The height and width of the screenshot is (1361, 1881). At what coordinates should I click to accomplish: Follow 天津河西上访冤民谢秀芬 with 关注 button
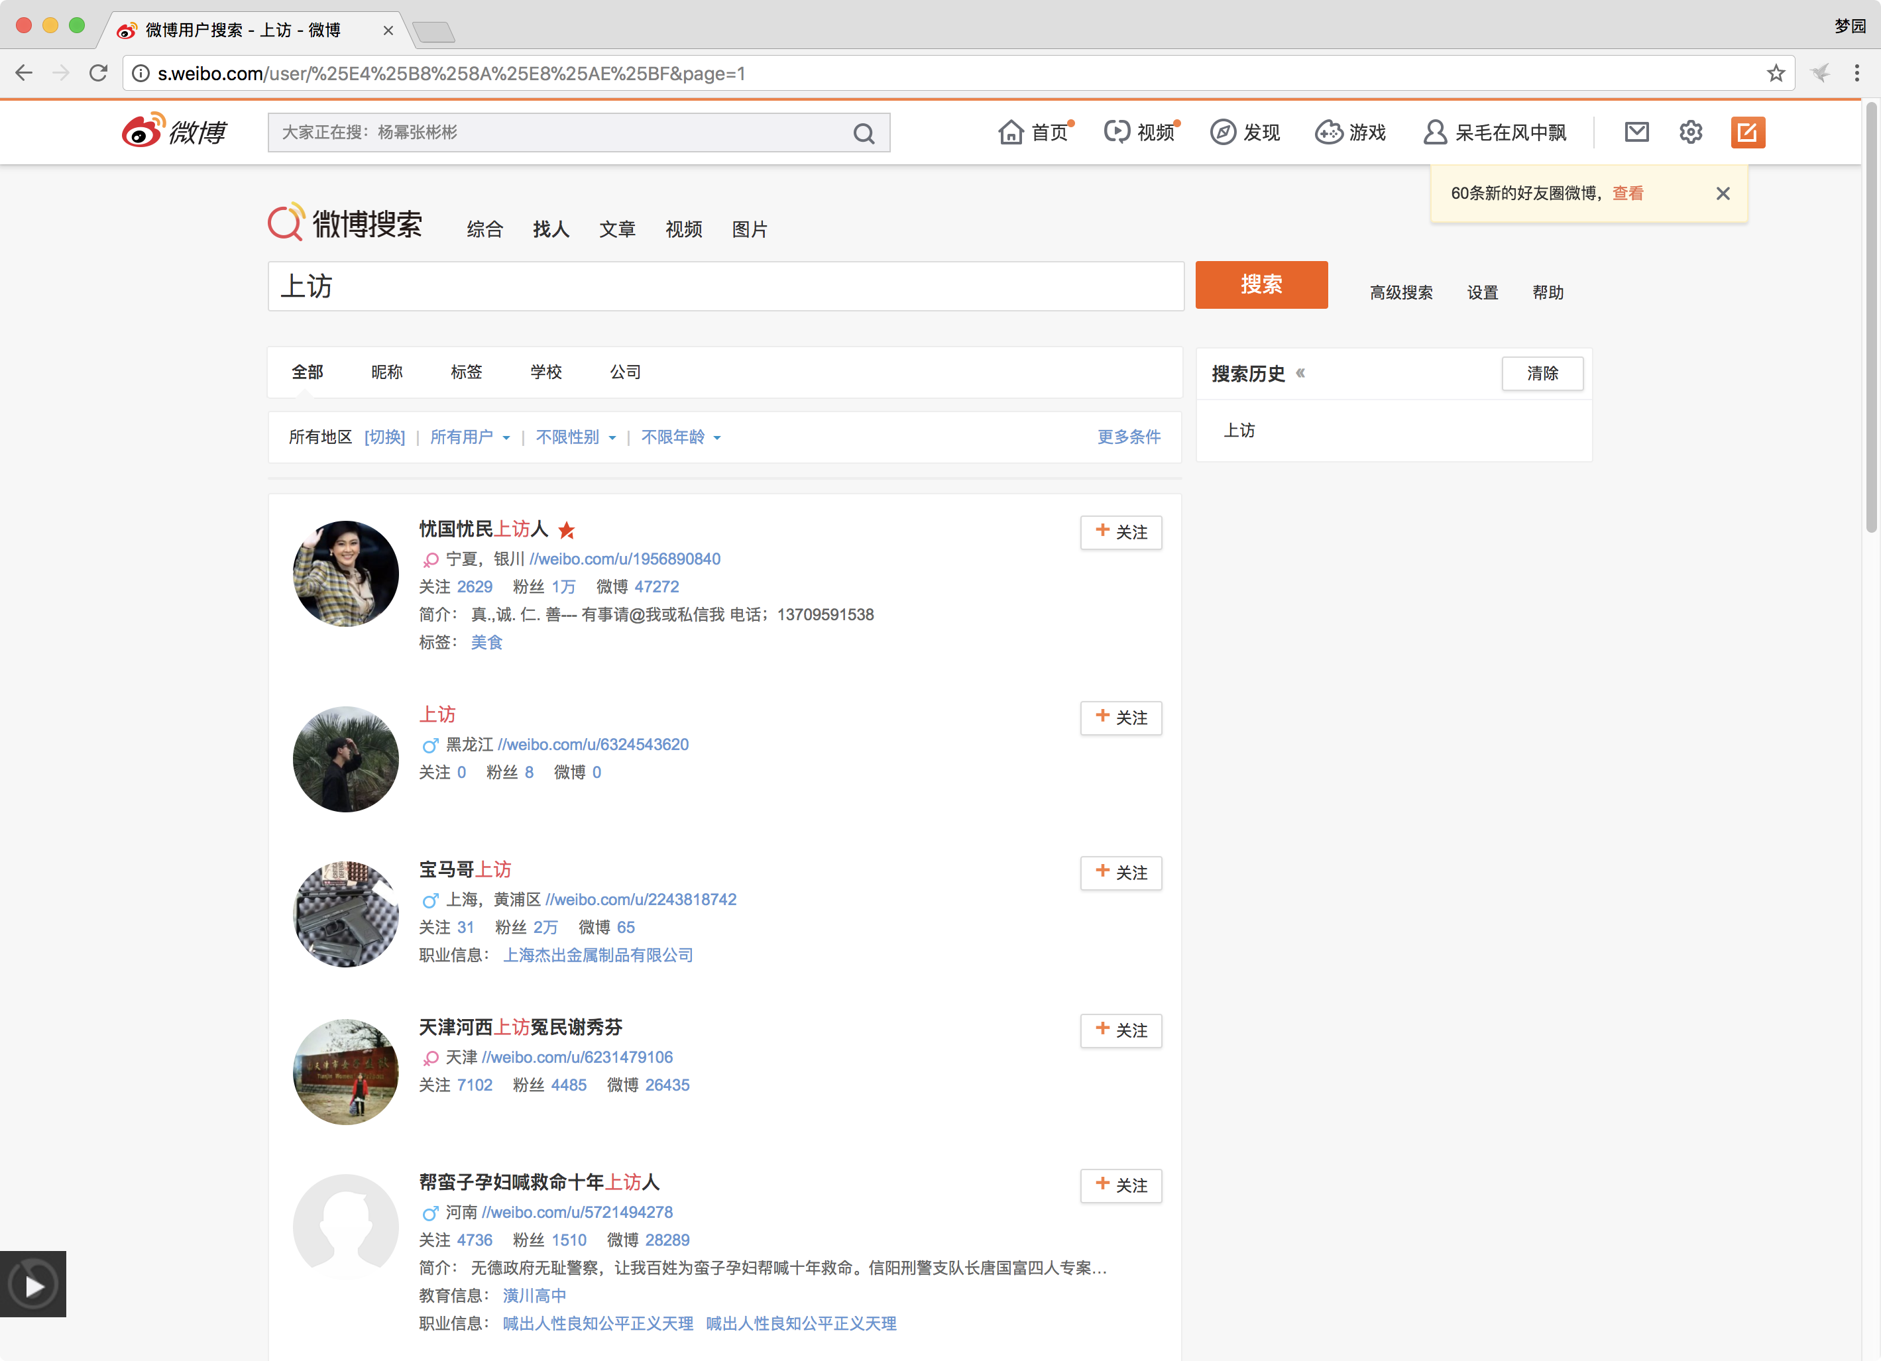click(x=1121, y=1030)
